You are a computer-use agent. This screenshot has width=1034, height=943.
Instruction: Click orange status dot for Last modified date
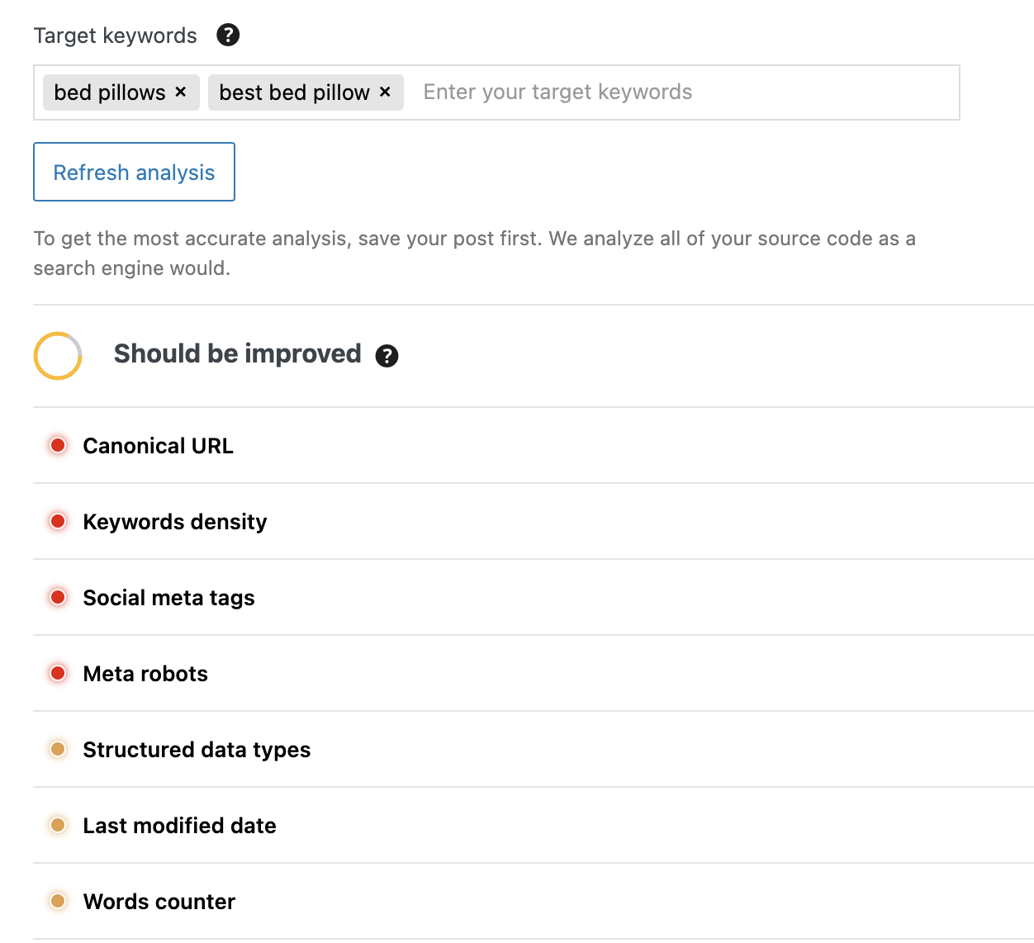(x=58, y=826)
